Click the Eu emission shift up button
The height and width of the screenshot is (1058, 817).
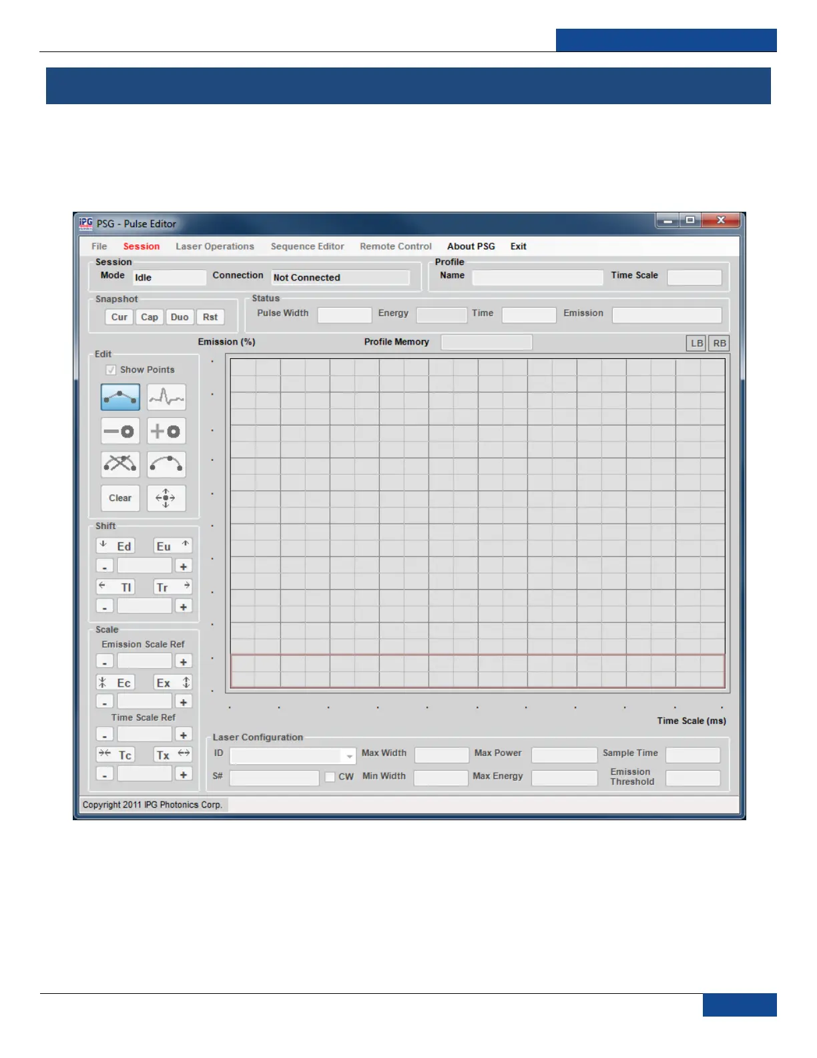click(173, 546)
